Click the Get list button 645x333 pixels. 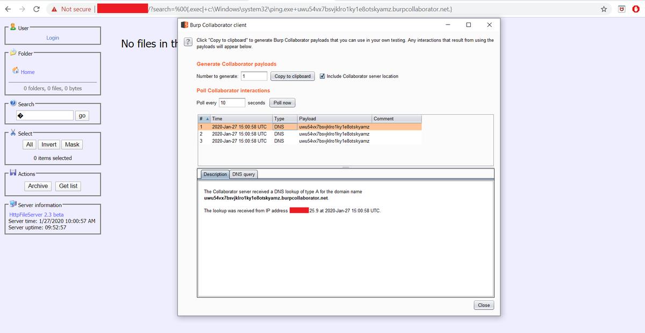click(68, 186)
